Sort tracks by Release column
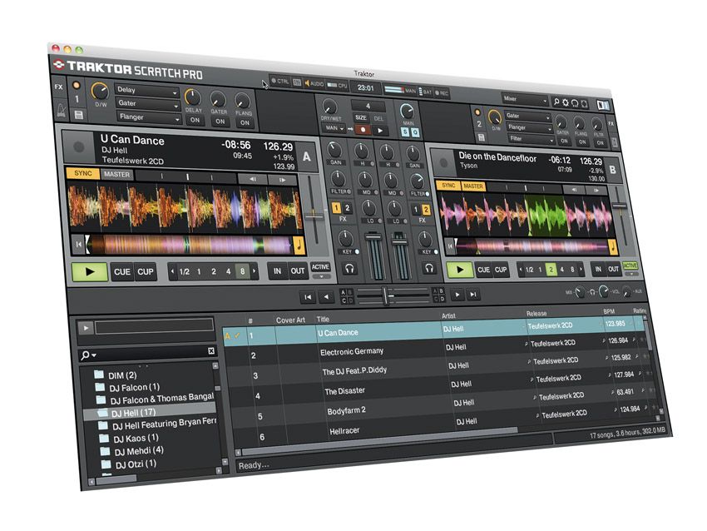 536,313
